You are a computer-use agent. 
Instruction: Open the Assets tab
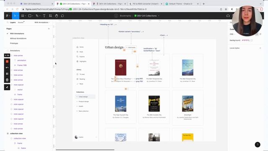tap(21, 22)
